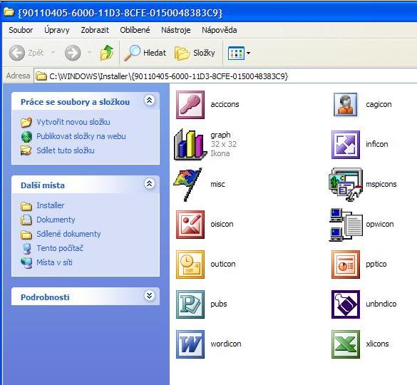
Task: Click the Up folder toolbar icon
Action: tap(107, 53)
